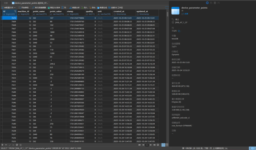Select the device_parameter_points table tab
This screenshot has width=256, height=150.
click(30, 3)
